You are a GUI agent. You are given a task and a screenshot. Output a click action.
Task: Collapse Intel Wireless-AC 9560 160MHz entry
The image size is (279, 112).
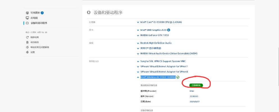click(x=138, y=77)
